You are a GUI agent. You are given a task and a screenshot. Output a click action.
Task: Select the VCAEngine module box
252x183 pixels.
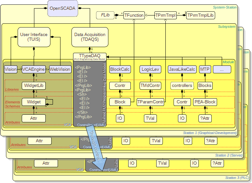[x=34, y=69]
